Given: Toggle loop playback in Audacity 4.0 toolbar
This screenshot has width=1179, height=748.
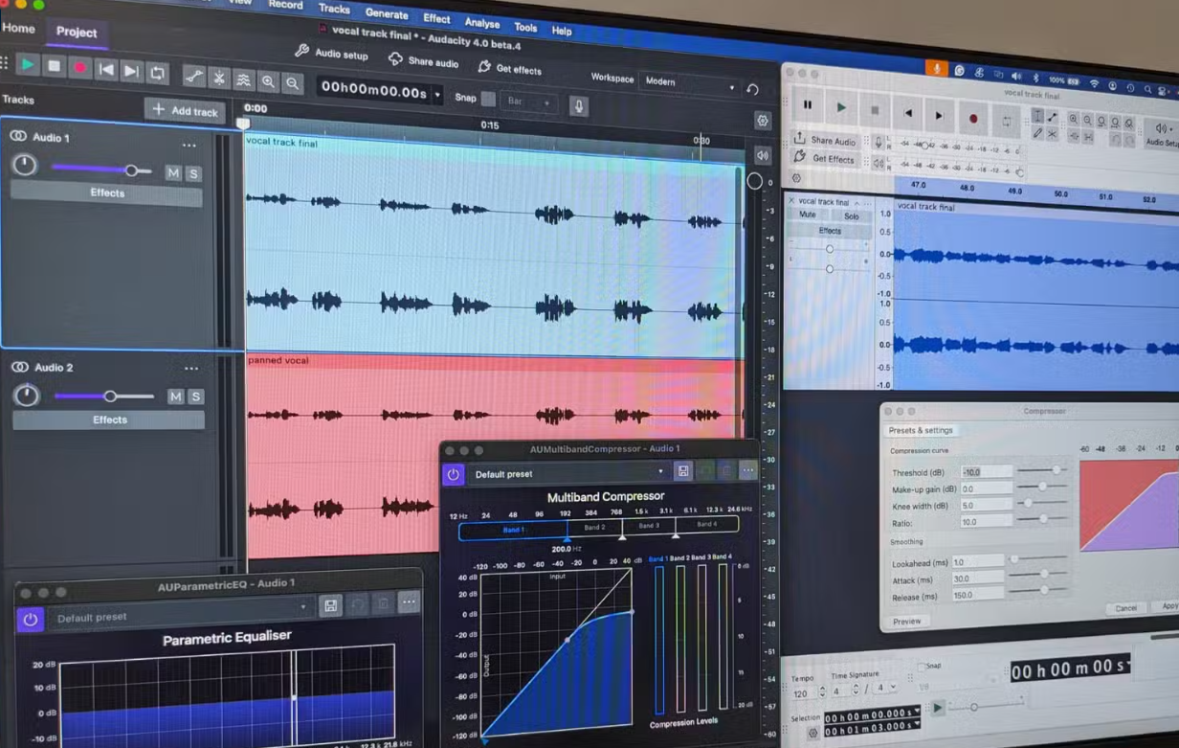Looking at the screenshot, I should pos(157,73).
